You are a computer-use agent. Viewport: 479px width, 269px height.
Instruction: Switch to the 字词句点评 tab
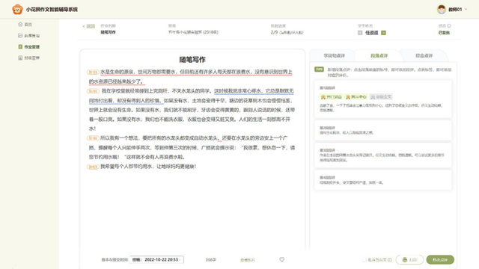pos(335,55)
